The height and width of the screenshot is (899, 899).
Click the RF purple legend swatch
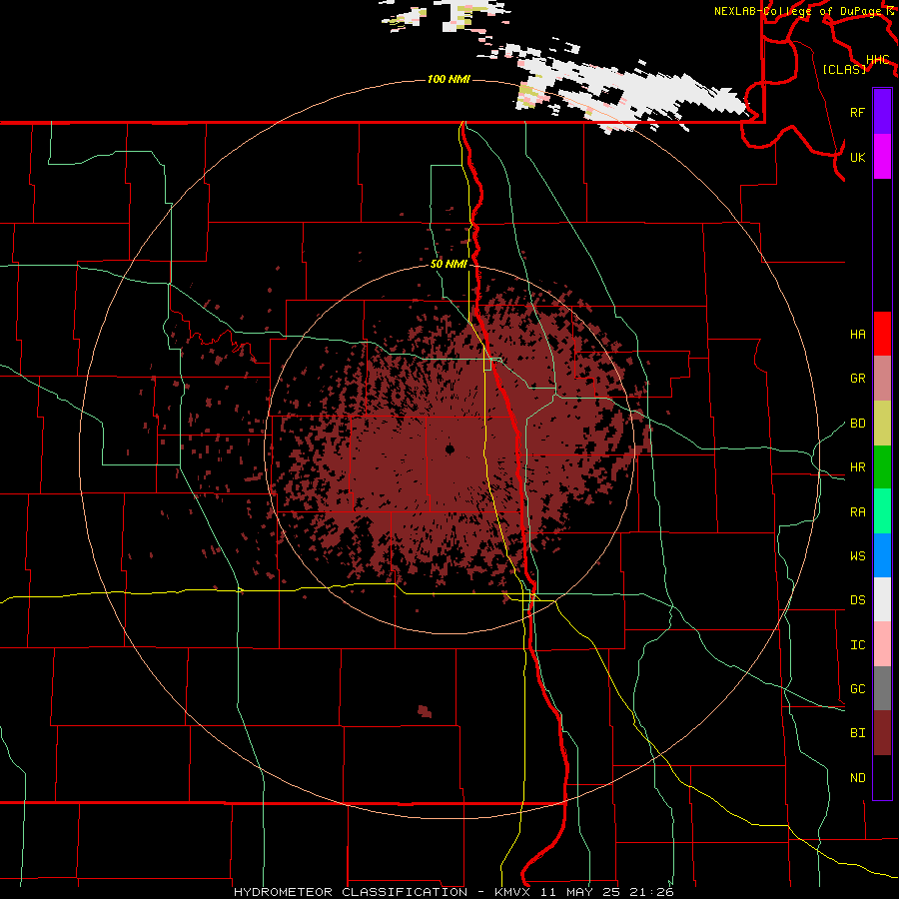point(882,112)
